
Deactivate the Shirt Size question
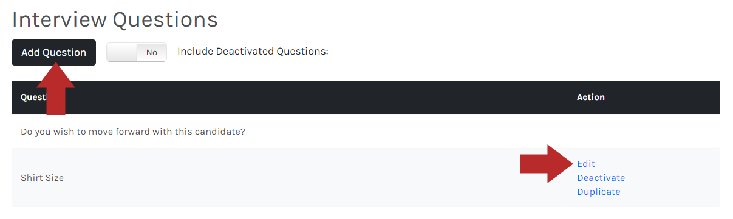[601, 178]
